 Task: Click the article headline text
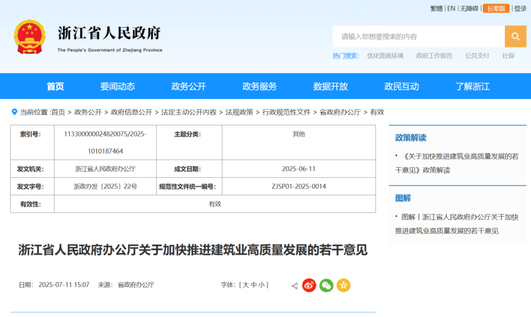tap(193, 250)
